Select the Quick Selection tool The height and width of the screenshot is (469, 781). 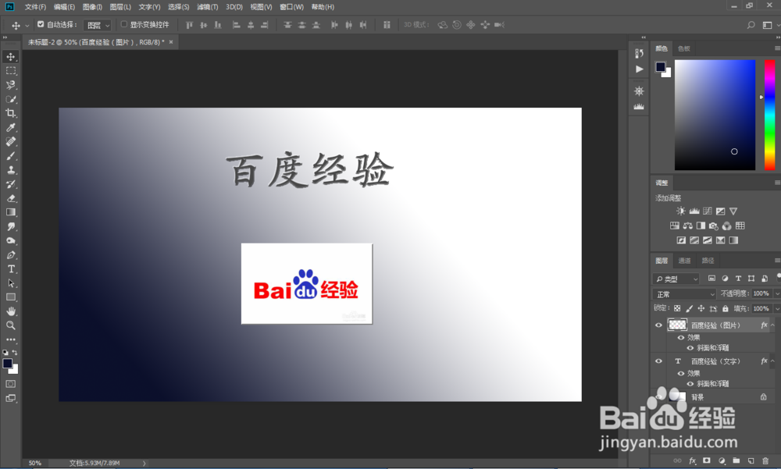coord(10,99)
